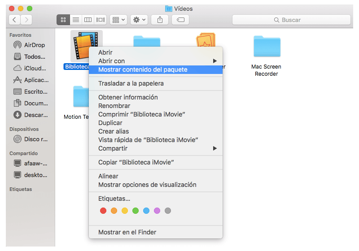Apply the green tag color
Screen dimensions: 359x251
tap(136, 211)
